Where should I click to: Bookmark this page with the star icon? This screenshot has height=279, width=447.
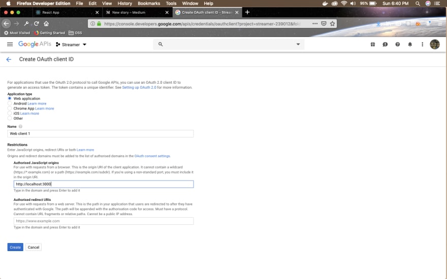[x=332, y=24]
